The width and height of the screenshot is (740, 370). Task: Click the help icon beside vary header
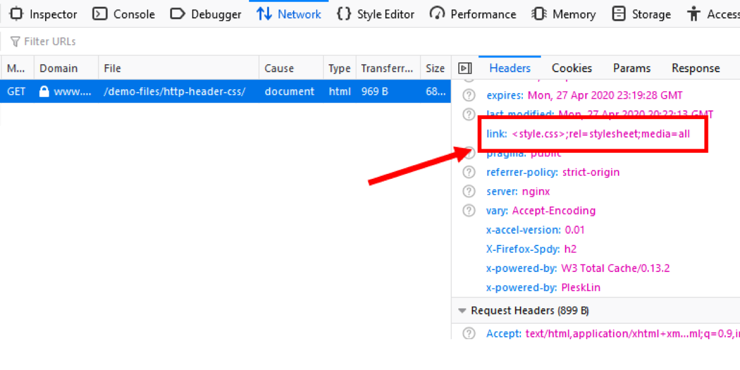pyautogui.click(x=469, y=210)
